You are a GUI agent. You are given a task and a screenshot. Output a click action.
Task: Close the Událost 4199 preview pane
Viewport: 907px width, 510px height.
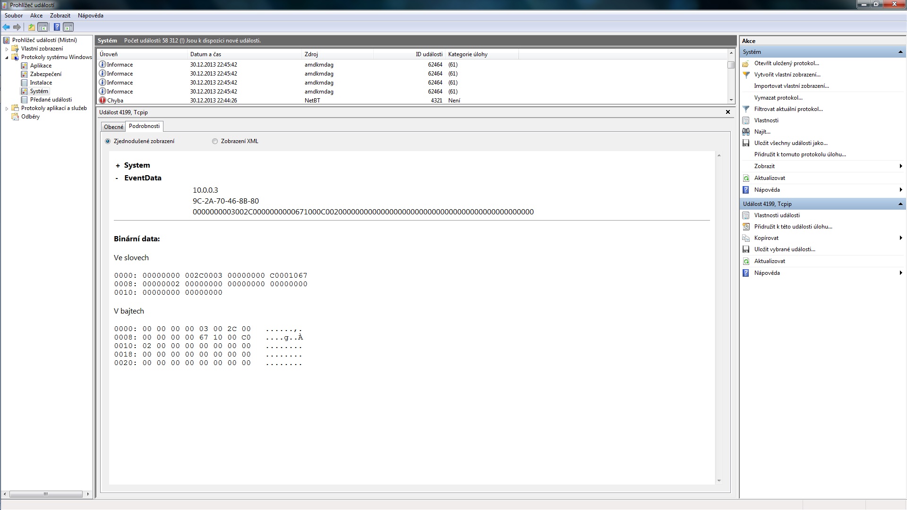(x=727, y=112)
